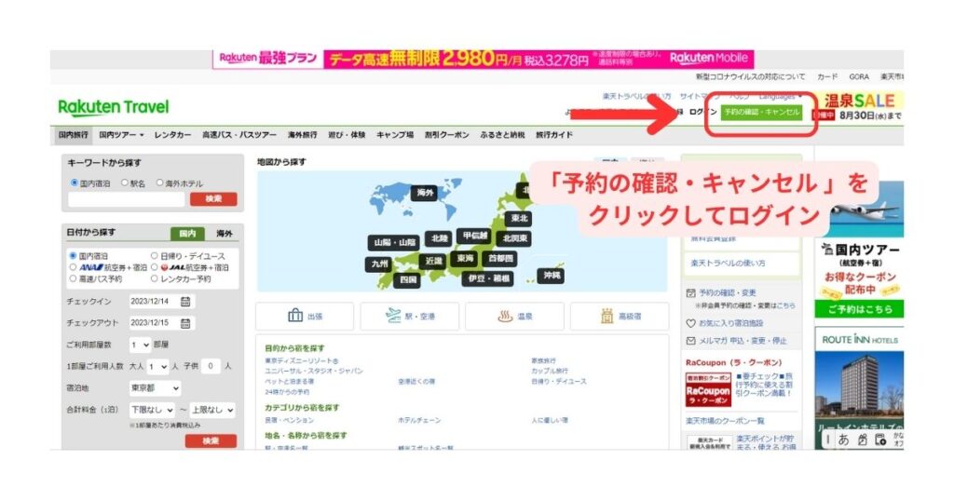954x501 pixels.
Task: Click the Rakuten Travel logo
Action: pyautogui.click(x=113, y=107)
